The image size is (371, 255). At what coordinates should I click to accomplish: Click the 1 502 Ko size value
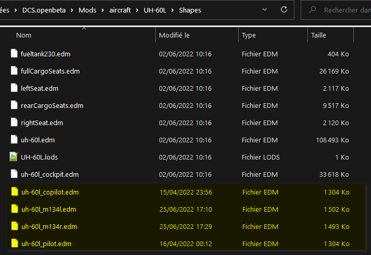337,209
